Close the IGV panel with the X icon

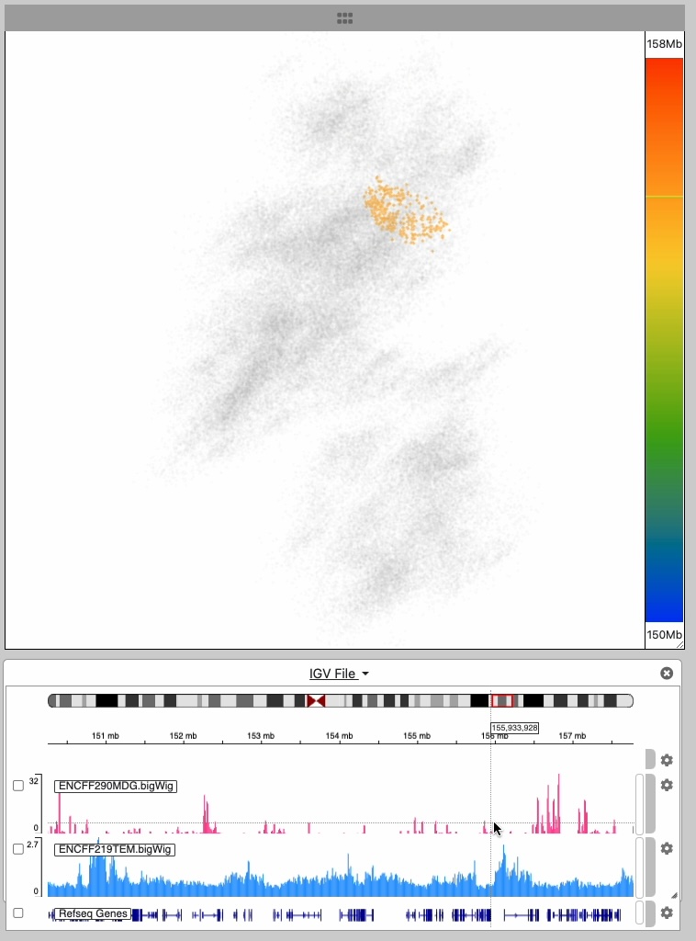(x=667, y=674)
